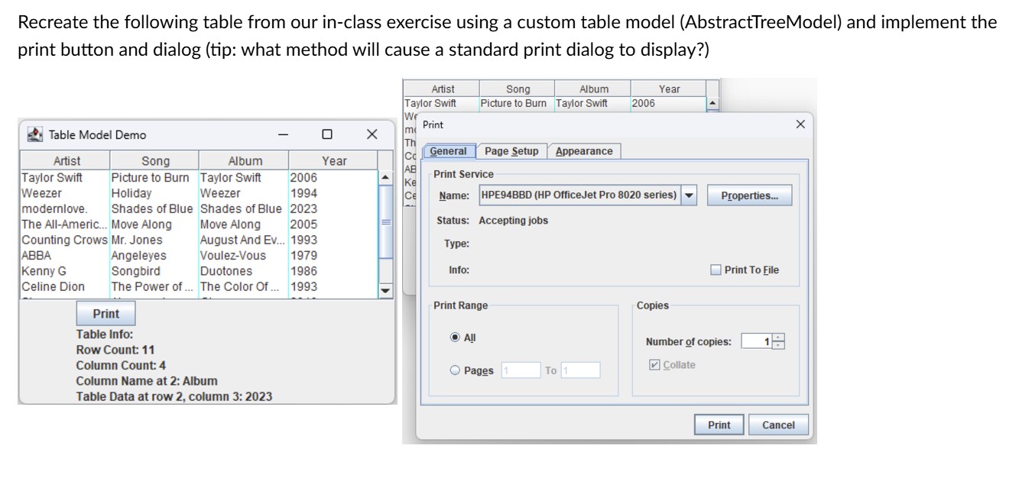Decrease number of copies with spinner down arrow
This screenshot has height=481, width=1019.
[777, 344]
